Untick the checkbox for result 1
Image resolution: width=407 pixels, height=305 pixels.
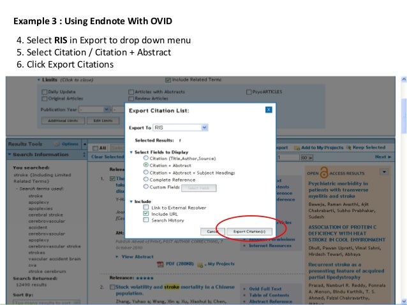click(112, 178)
